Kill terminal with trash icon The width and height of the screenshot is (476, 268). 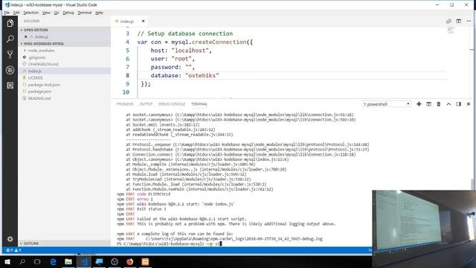click(x=438, y=104)
